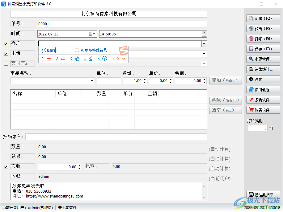Open the date picker calendar dropdown

pos(92,34)
